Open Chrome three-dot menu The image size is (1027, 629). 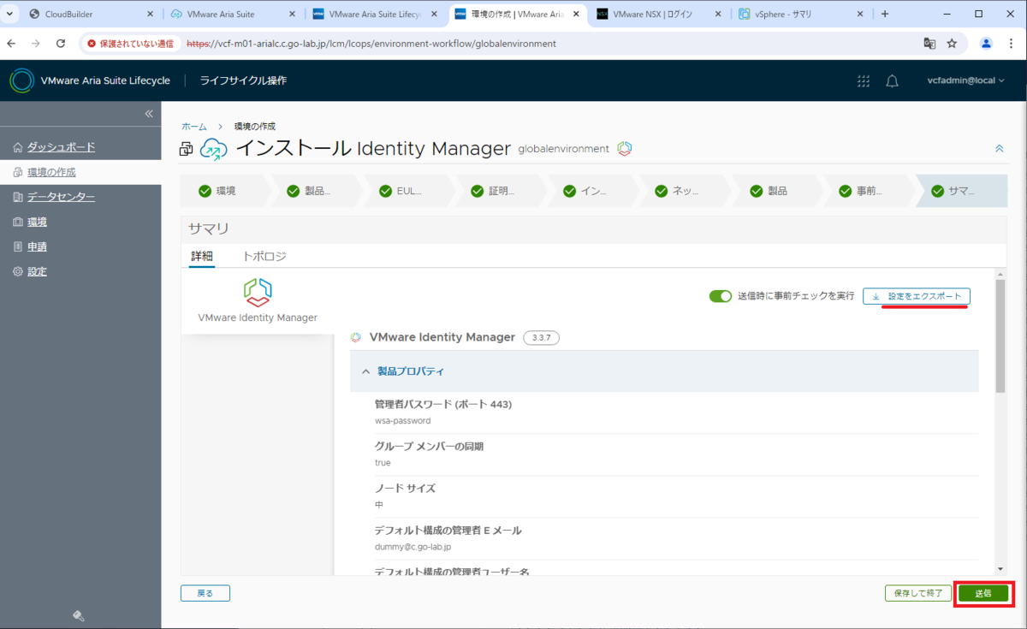point(1011,43)
